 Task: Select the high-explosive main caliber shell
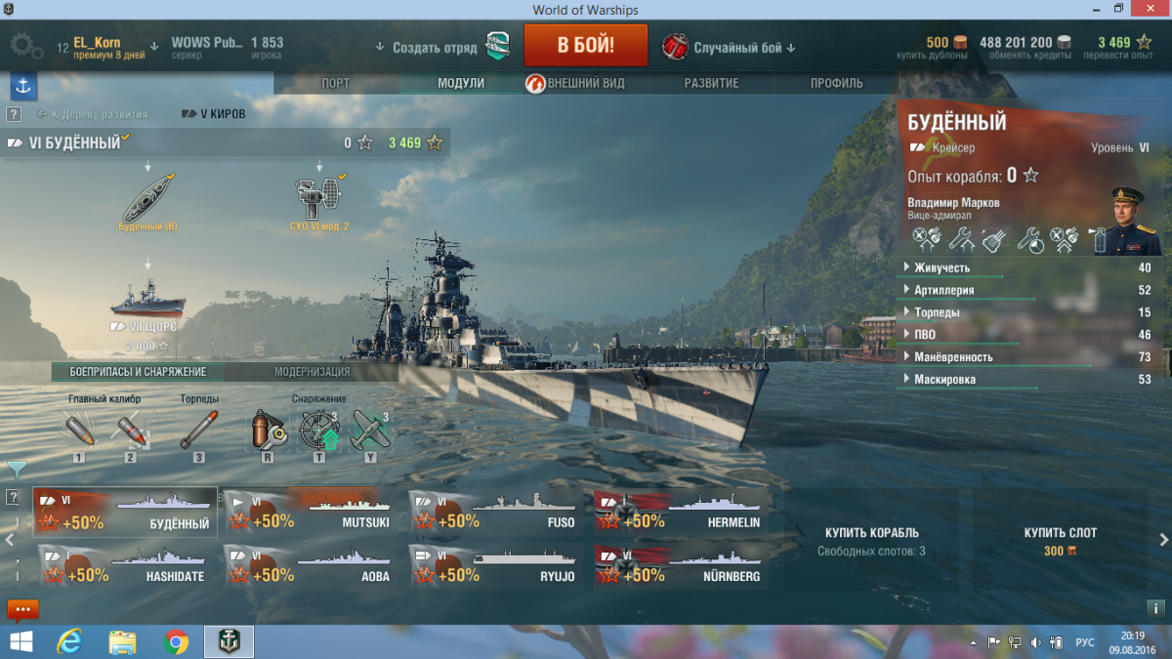click(78, 430)
